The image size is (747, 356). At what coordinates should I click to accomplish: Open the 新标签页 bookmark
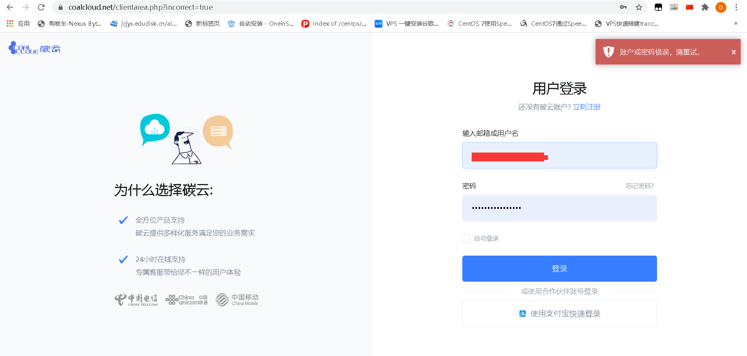pyautogui.click(x=203, y=24)
